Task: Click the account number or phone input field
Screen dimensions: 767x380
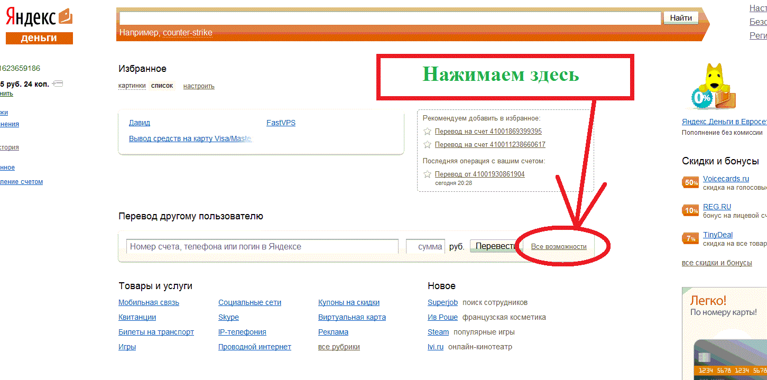Action: pyautogui.click(x=262, y=247)
